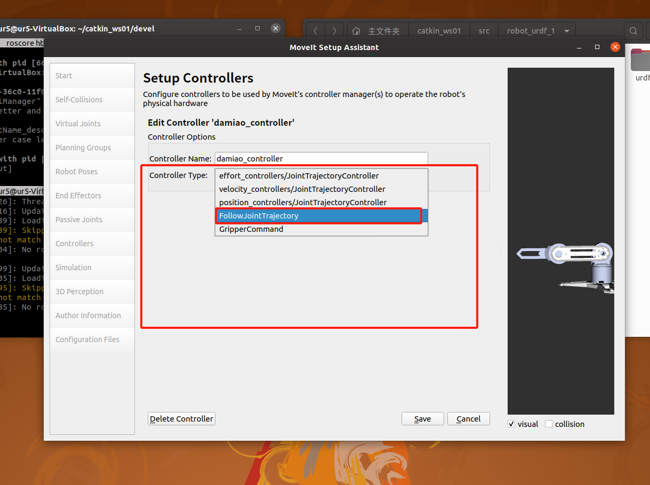The width and height of the screenshot is (650, 485).
Task: Toggle the visual checkbox
Action: [x=512, y=424]
